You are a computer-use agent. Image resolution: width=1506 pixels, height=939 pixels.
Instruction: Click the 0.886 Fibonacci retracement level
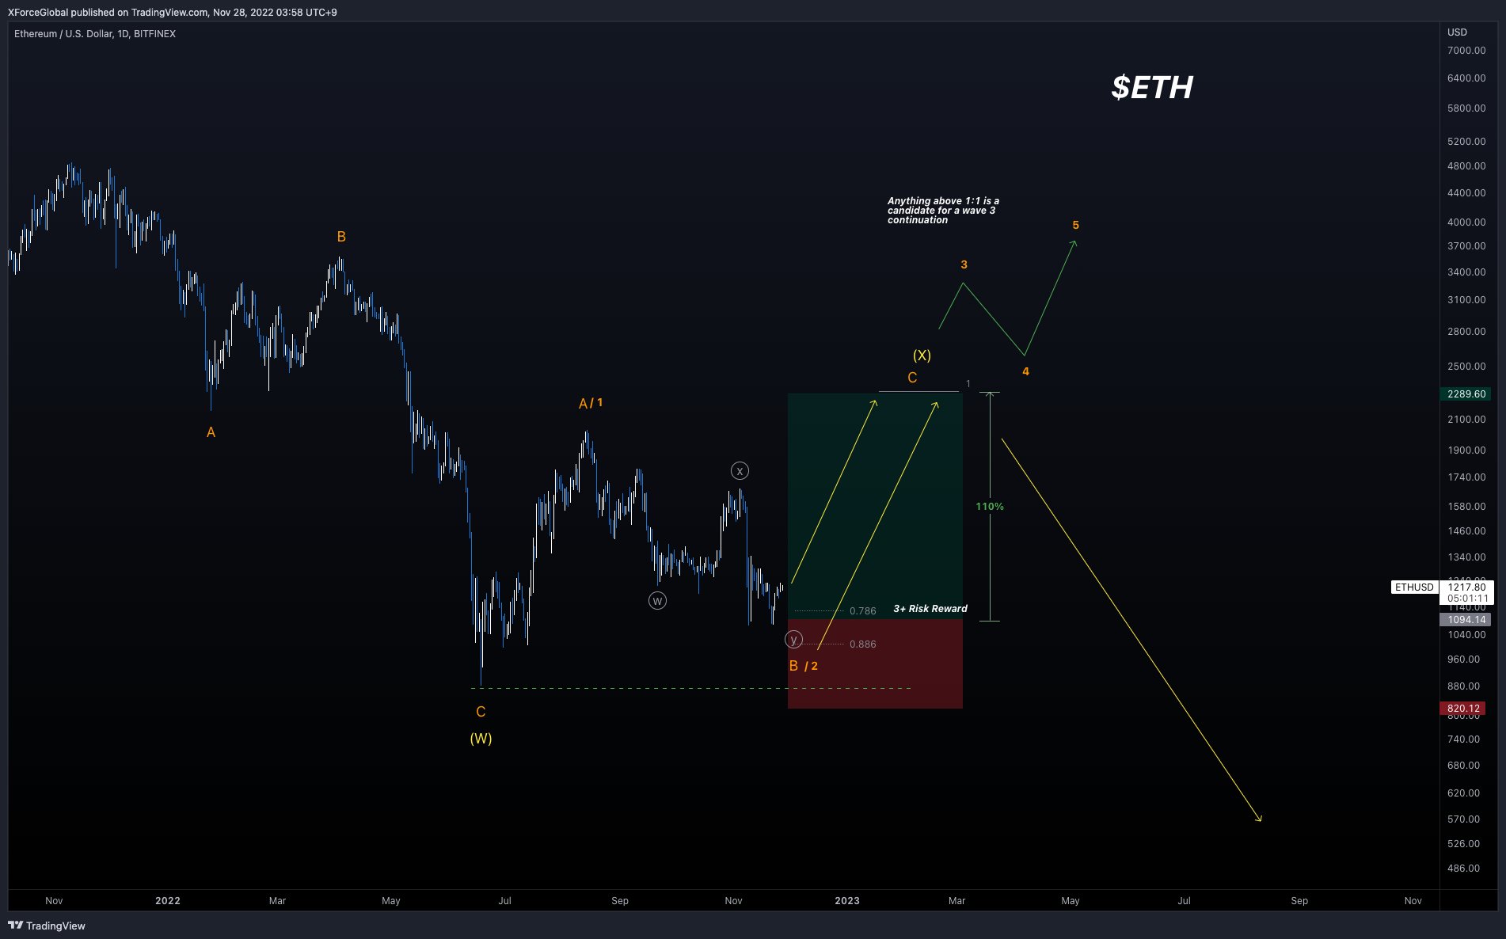coord(861,644)
